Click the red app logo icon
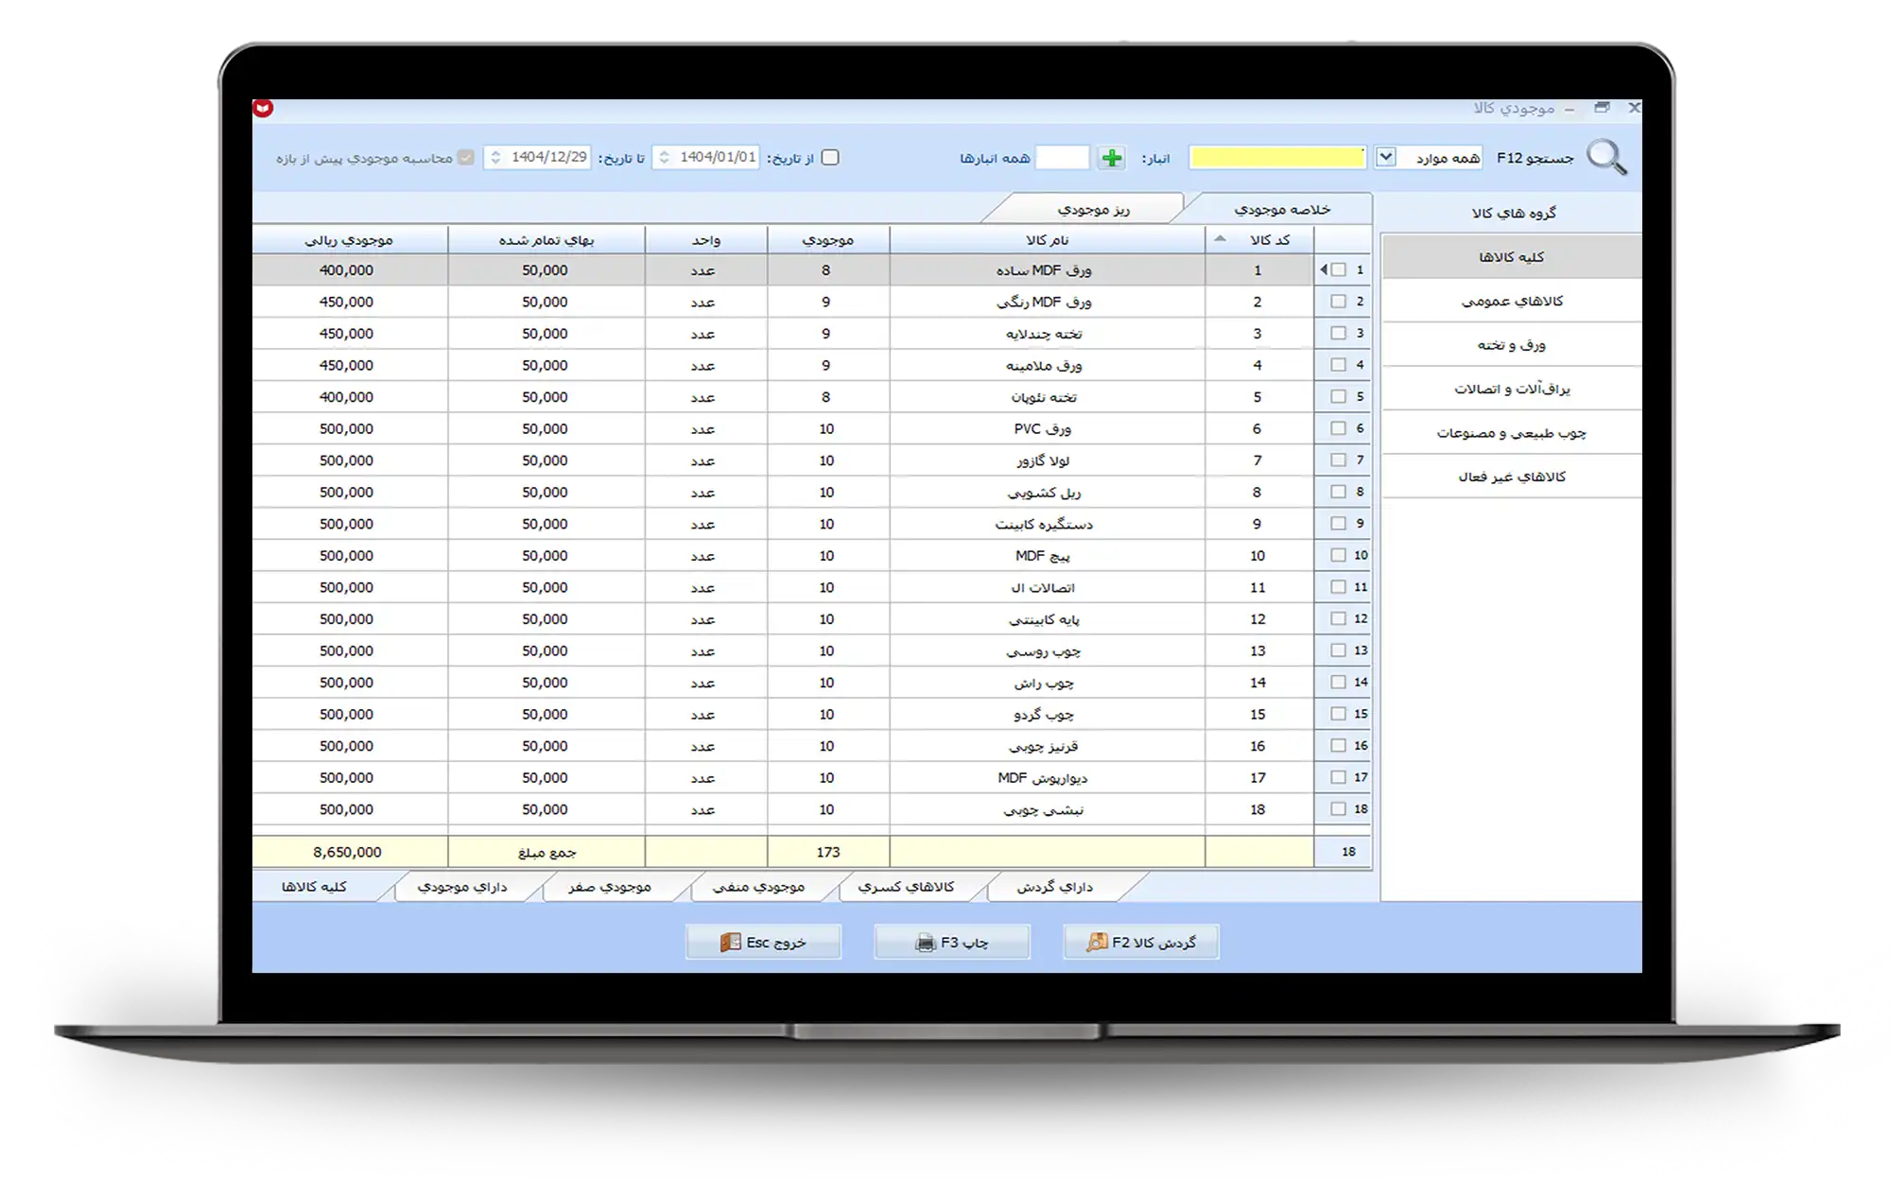The width and height of the screenshot is (1891, 1179). (263, 109)
